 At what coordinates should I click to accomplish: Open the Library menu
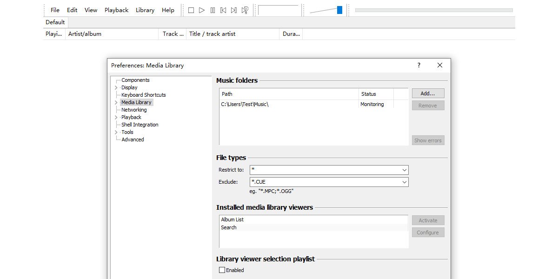145,10
